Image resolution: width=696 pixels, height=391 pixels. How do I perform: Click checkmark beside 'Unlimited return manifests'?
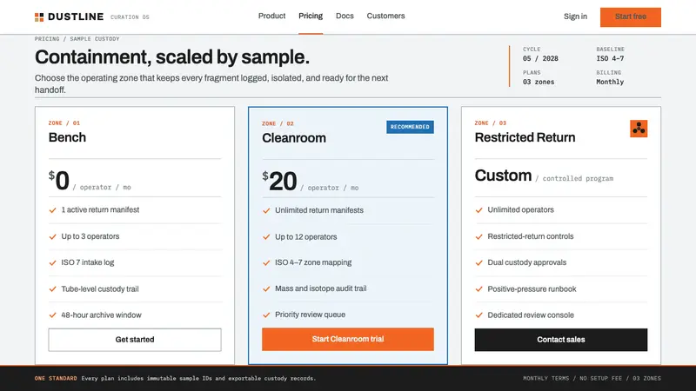click(x=266, y=210)
